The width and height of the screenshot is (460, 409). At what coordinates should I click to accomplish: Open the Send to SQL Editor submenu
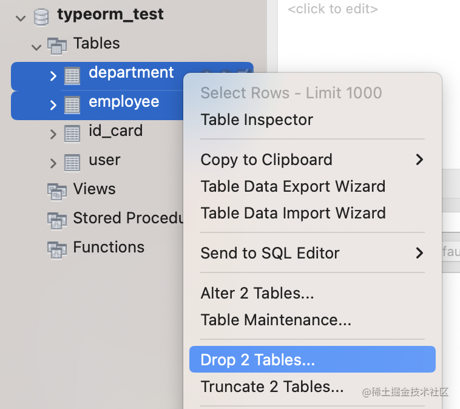(270, 253)
